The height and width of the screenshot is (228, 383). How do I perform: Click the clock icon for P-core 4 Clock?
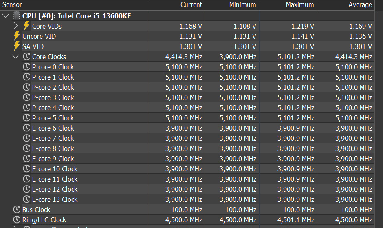click(26, 107)
